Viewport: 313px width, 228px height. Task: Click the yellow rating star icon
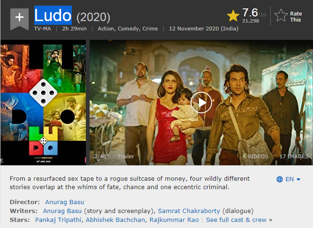(233, 16)
